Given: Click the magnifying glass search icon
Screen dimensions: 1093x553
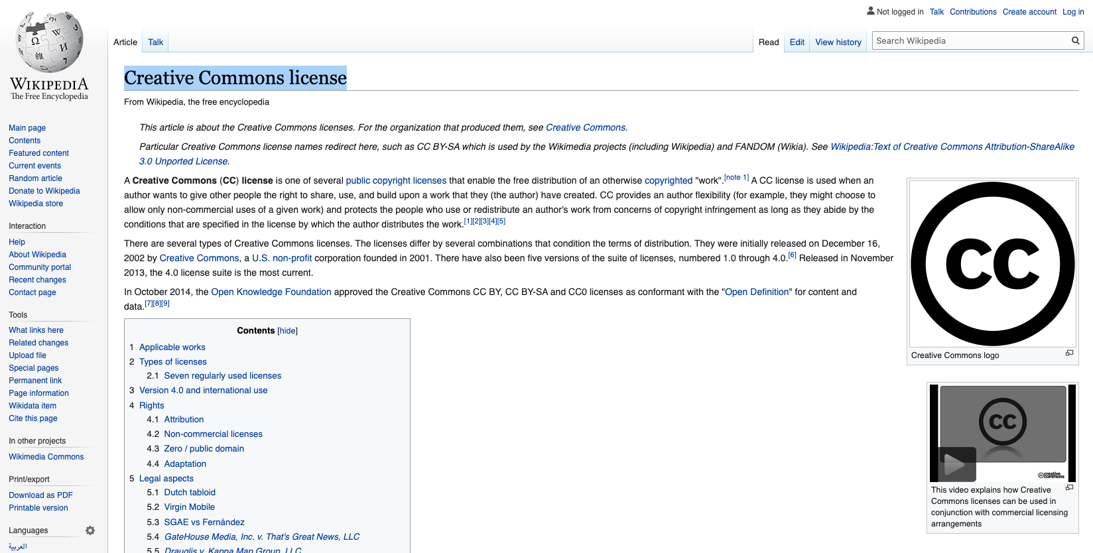Looking at the screenshot, I should [1075, 41].
